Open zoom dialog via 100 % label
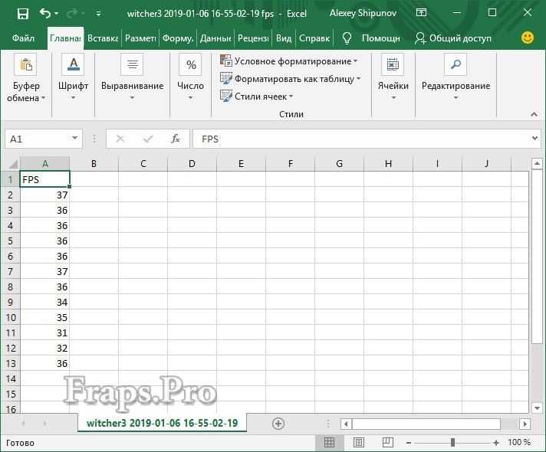The height and width of the screenshot is (452, 546). [x=519, y=442]
